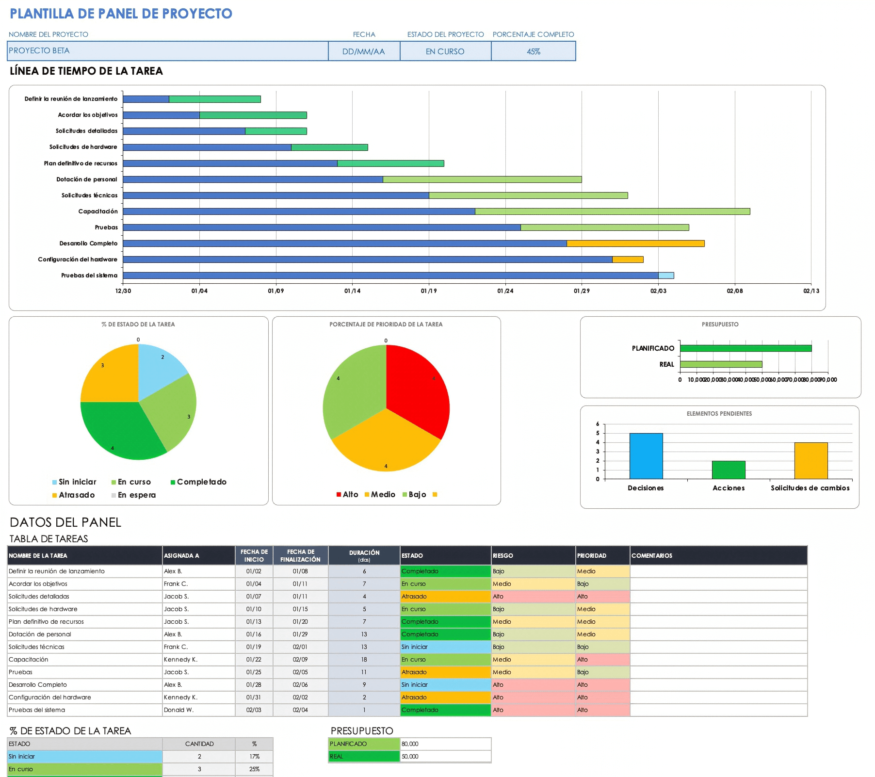
Task: Click the PROYECTO BETA project name field
Action: (x=168, y=51)
